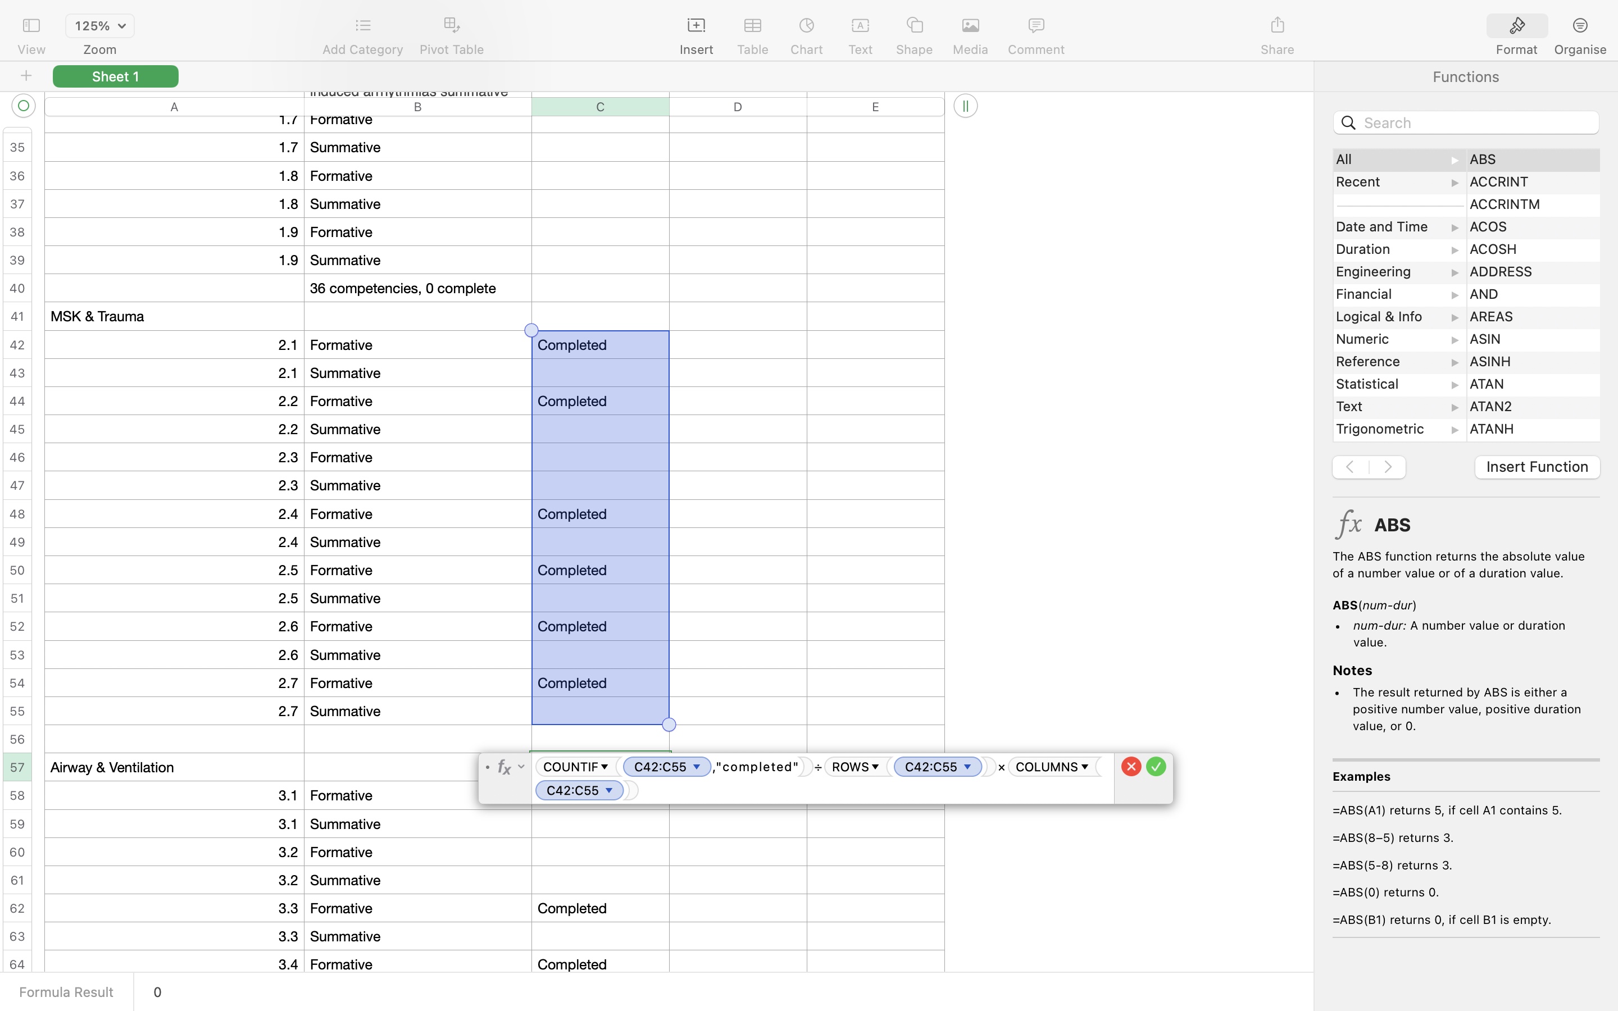Select the Sheet 1 tab
The image size is (1618, 1011).
coord(115,76)
